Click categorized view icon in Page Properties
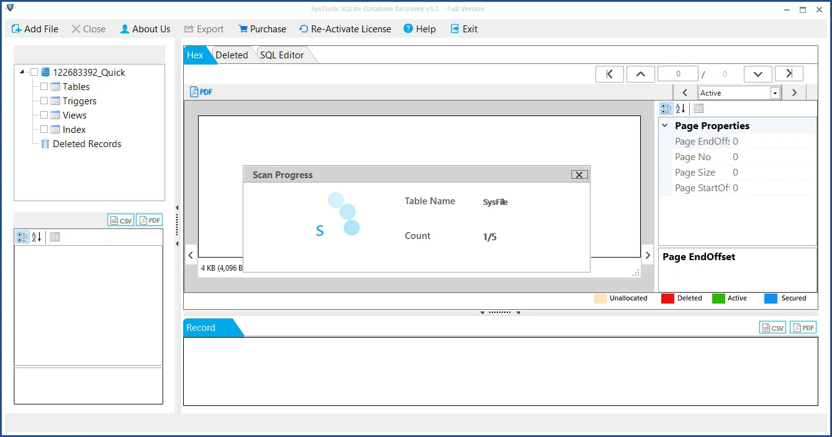Image resolution: width=832 pixels, height=437 pixels. (x=666, y=109)
